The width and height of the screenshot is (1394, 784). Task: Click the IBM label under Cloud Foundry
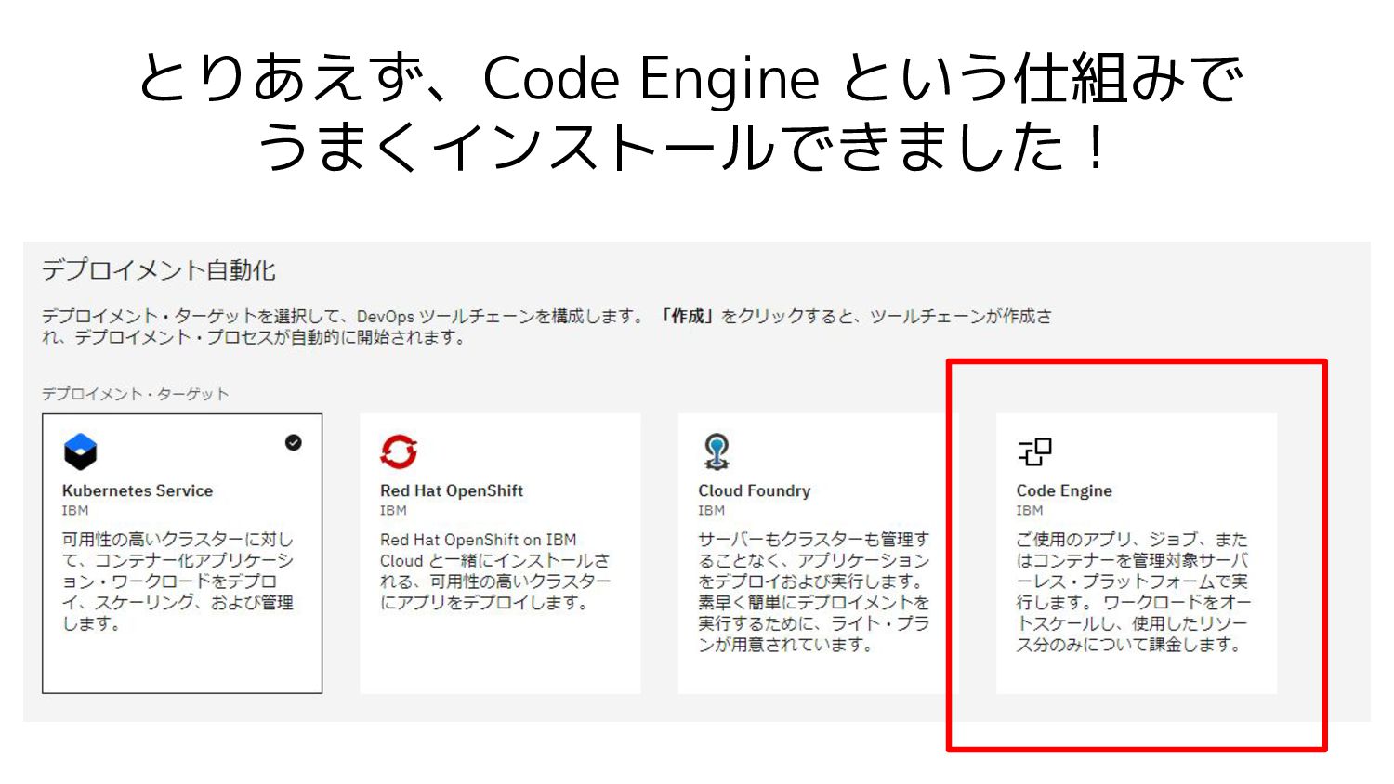(x=712, y=510)
